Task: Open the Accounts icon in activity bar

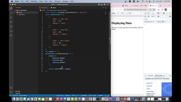Action: (x=11, y=88)
